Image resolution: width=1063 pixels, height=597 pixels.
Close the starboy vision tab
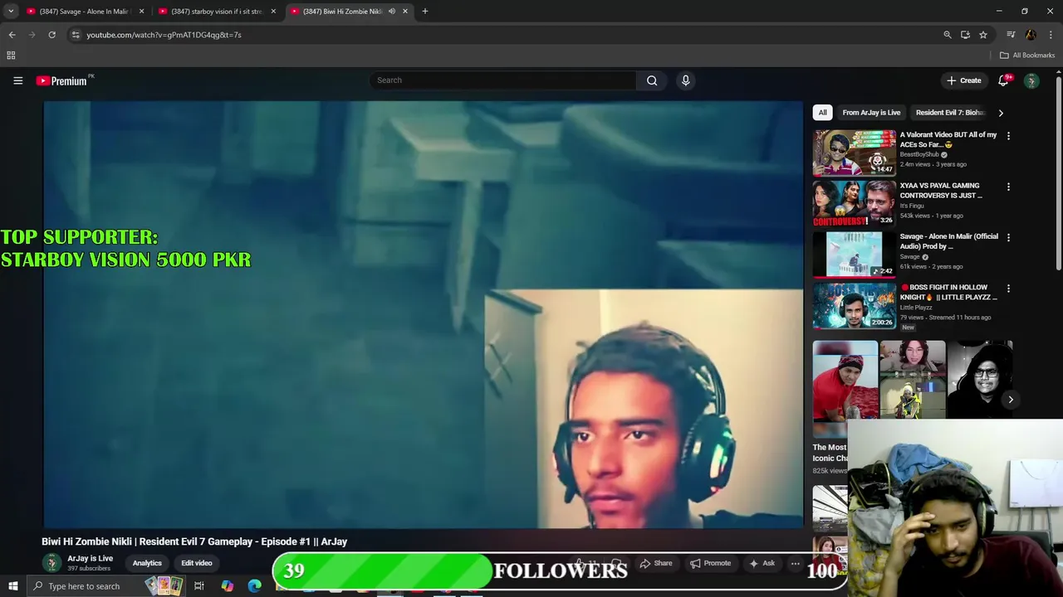tap(273, 12)
